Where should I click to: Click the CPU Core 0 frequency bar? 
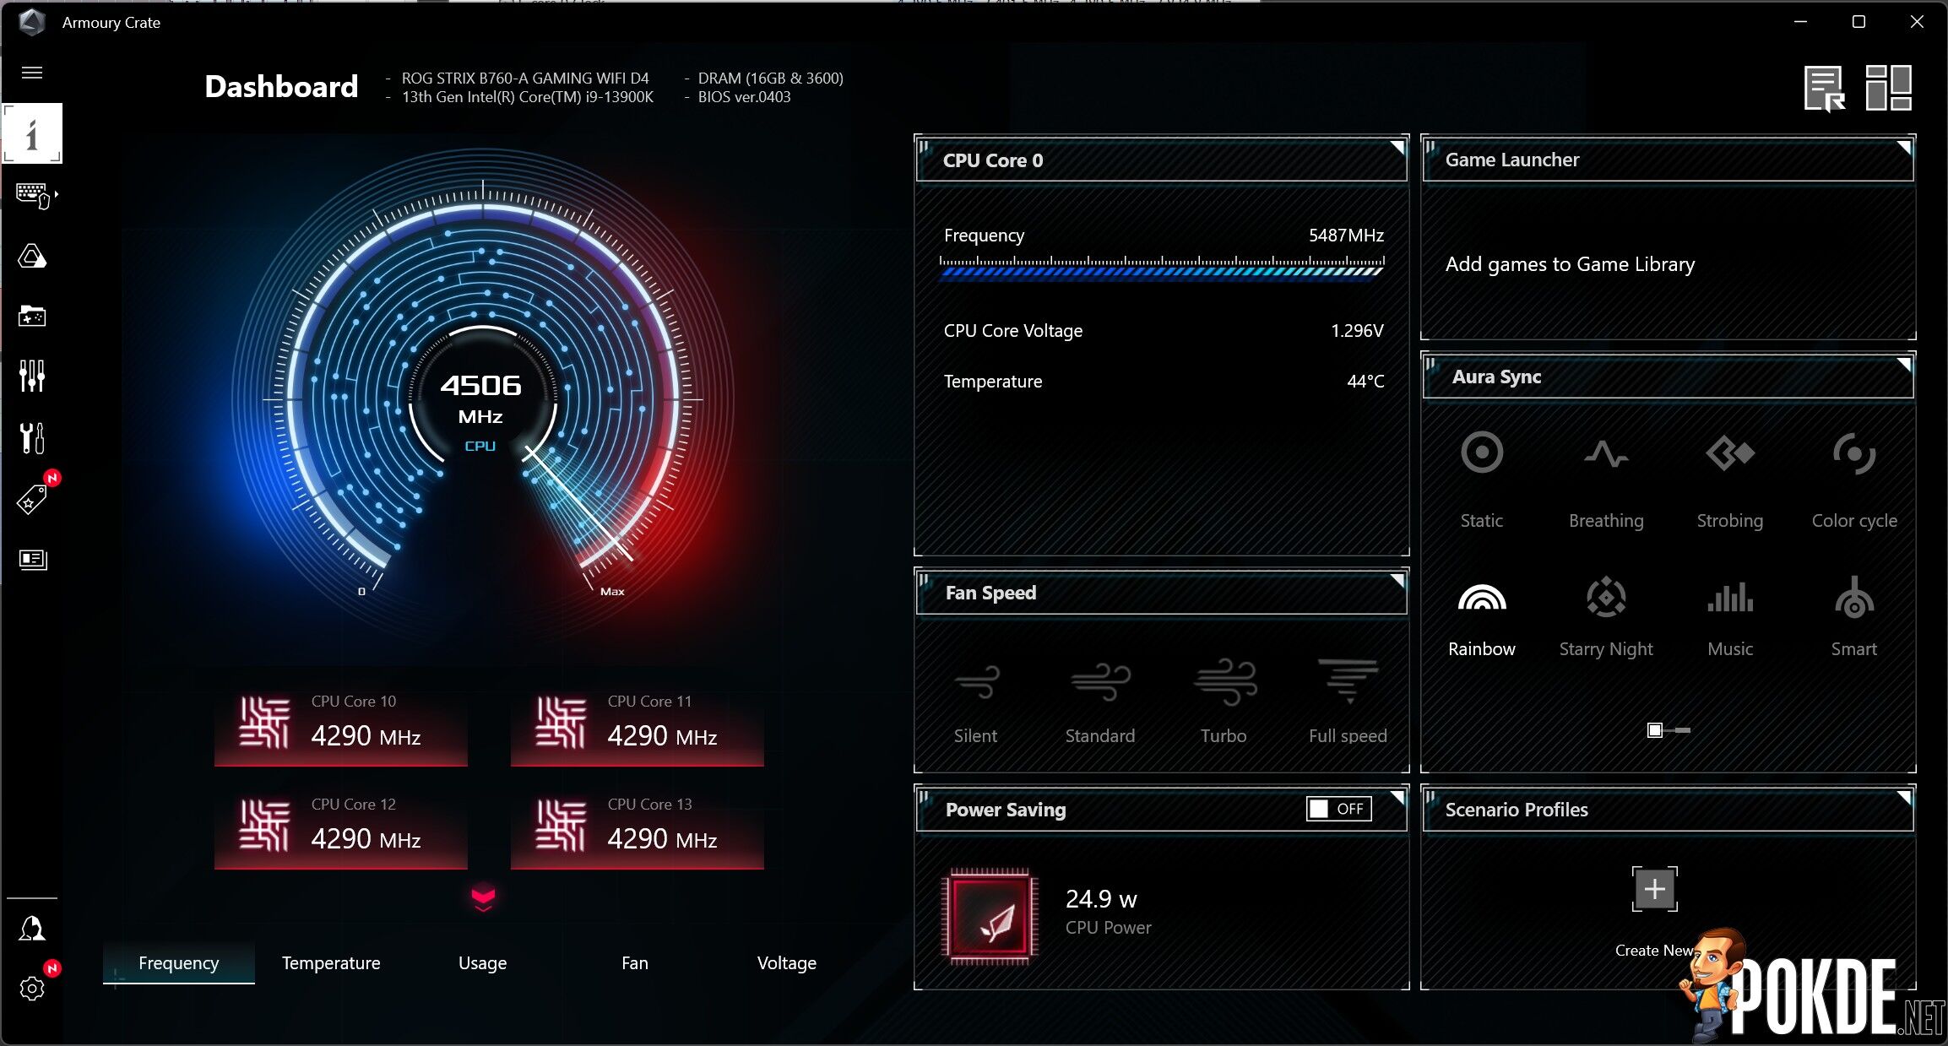1162,267
